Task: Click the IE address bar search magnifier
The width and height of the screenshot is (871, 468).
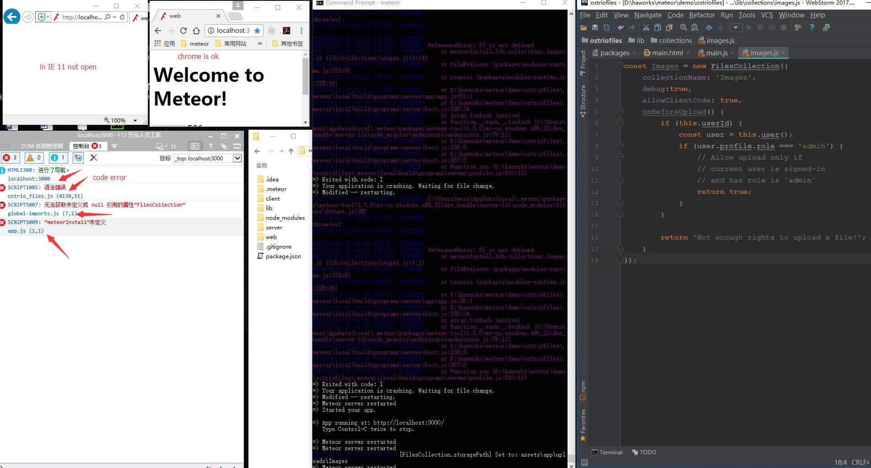Action: click(108, 17)
